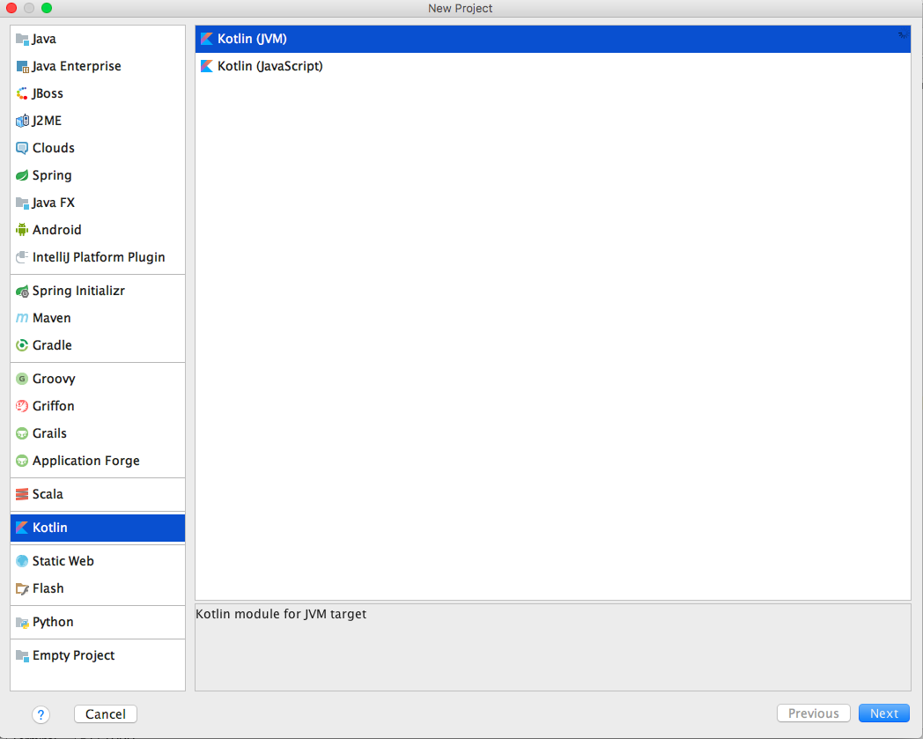The width and height of the screenshot is (923, 739).
Task: Click the Gradle label text
Action: click(x=52, y=345)
